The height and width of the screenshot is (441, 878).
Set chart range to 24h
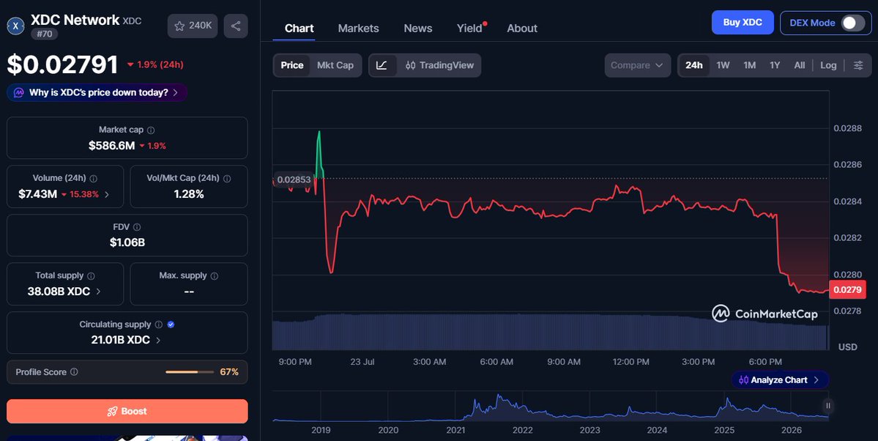coord(694,65)
